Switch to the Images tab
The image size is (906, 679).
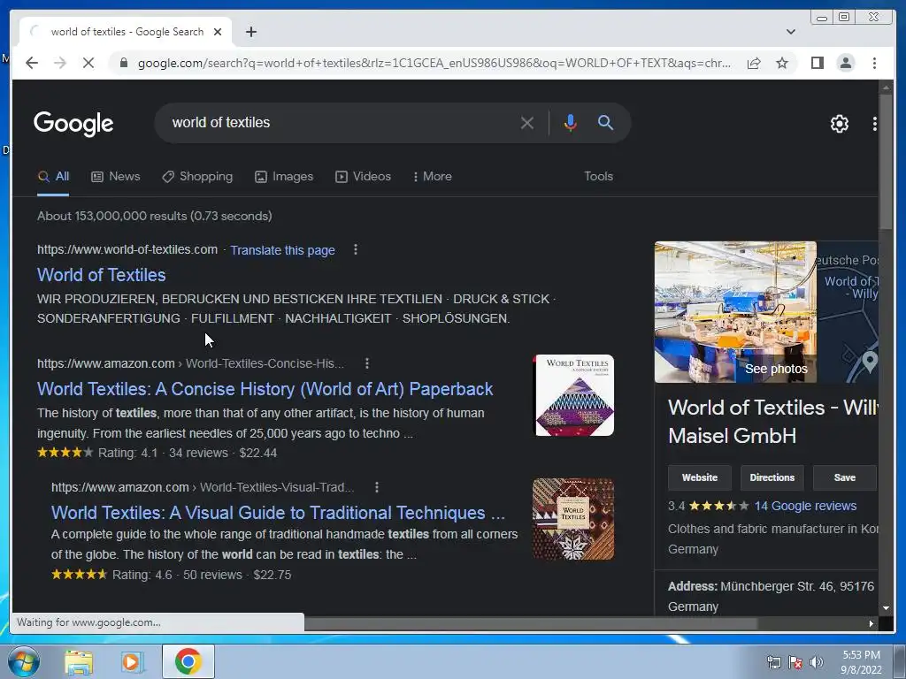pyautogui.click(x=284, y=177)
